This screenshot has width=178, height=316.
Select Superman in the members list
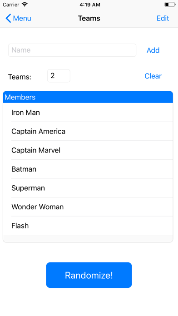88,188
